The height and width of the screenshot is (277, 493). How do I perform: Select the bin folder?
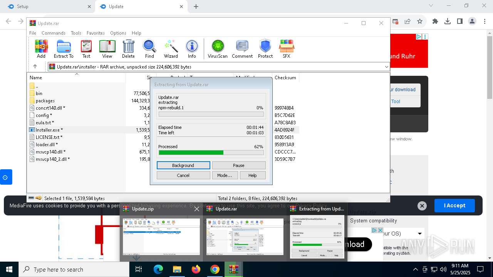(39, 93)
